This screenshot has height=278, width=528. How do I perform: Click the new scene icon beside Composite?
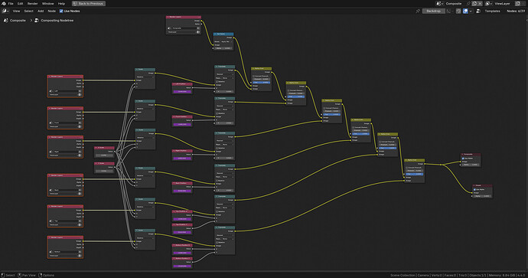click(474, 3)
